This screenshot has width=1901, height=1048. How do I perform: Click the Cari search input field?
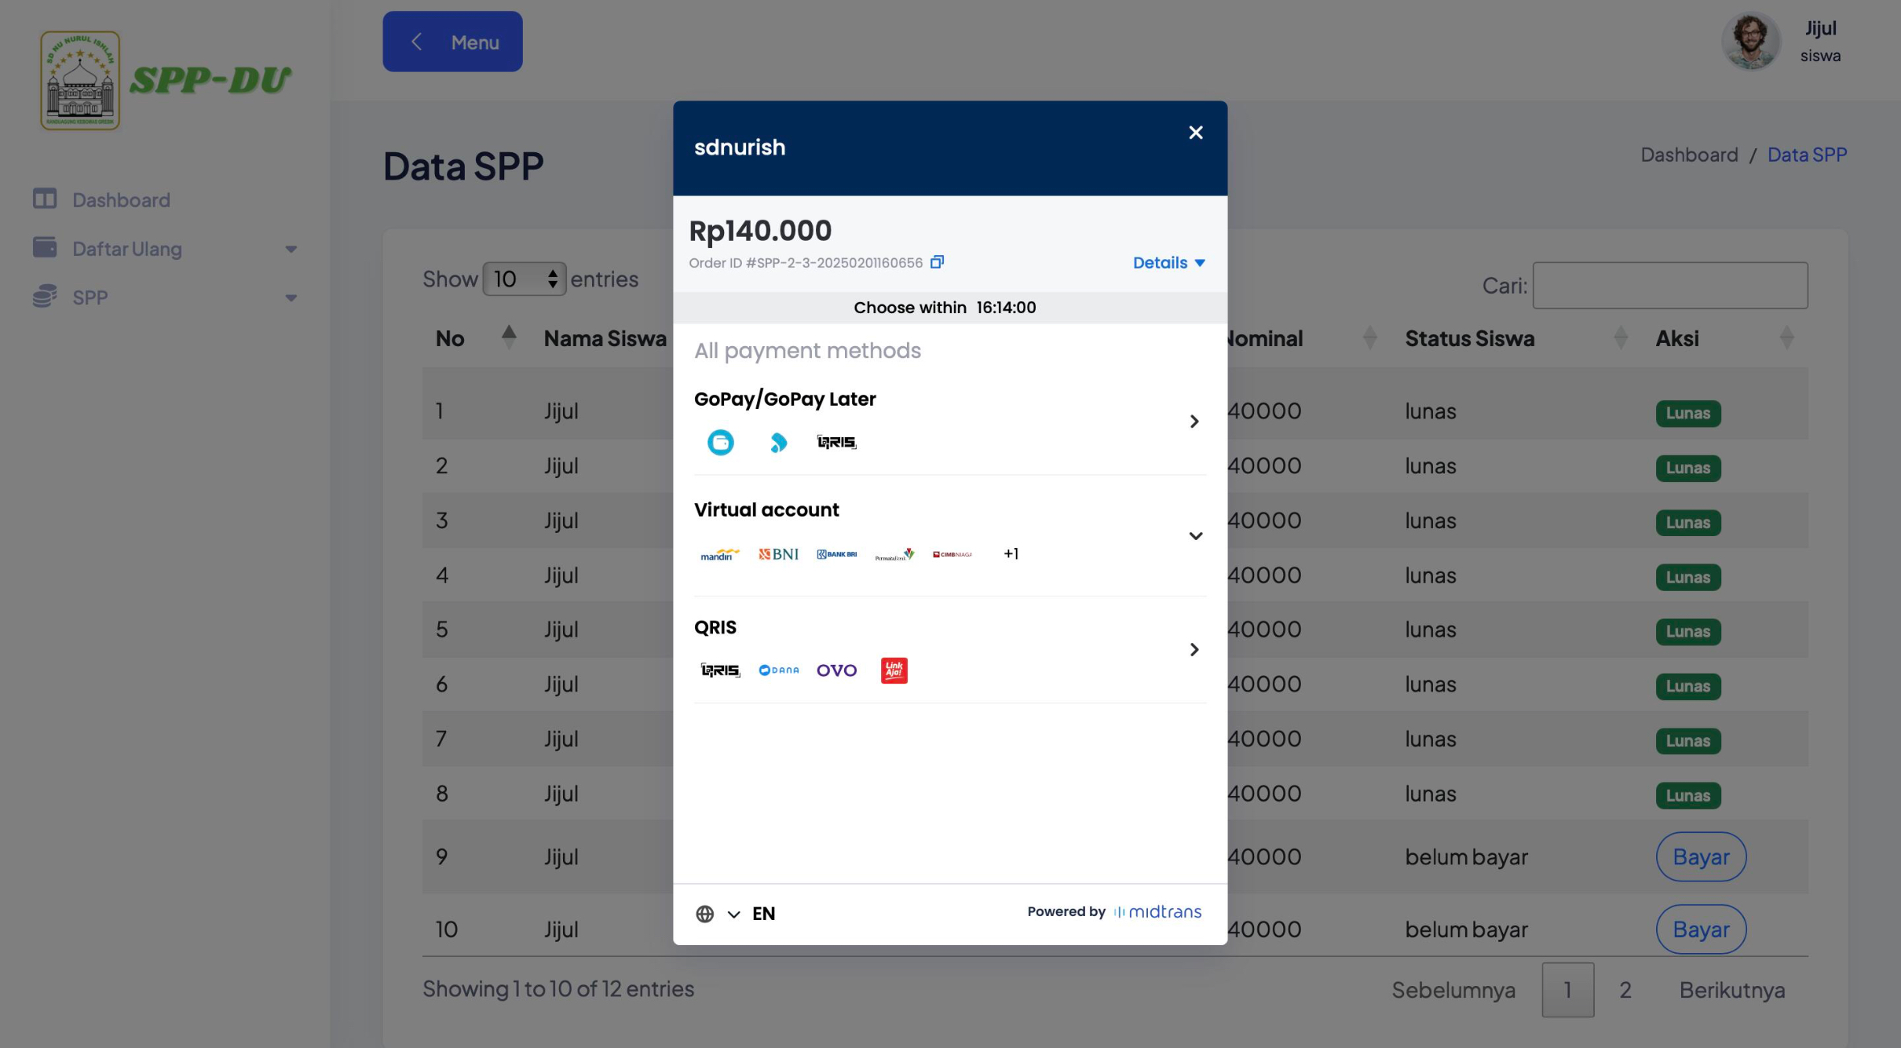[x=1670, y=285]
